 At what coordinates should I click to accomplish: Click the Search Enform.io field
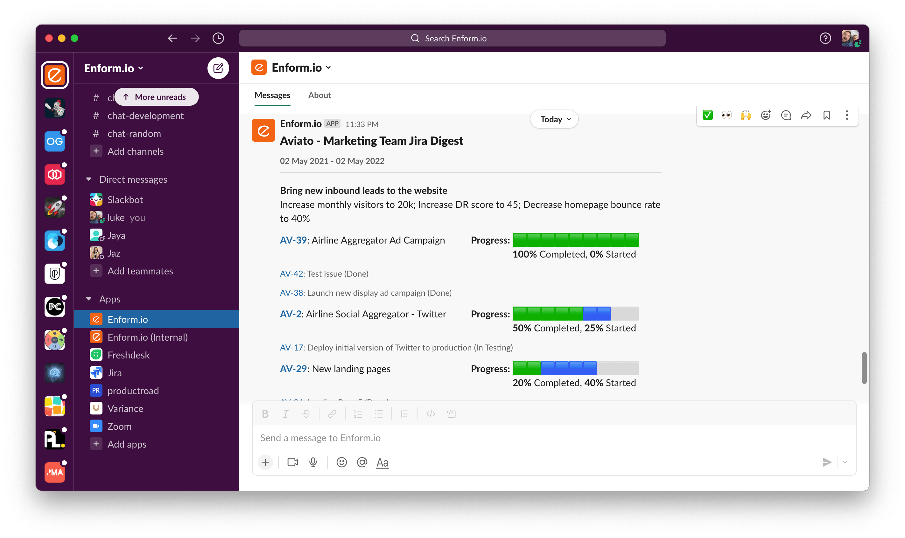coord(452,39)
